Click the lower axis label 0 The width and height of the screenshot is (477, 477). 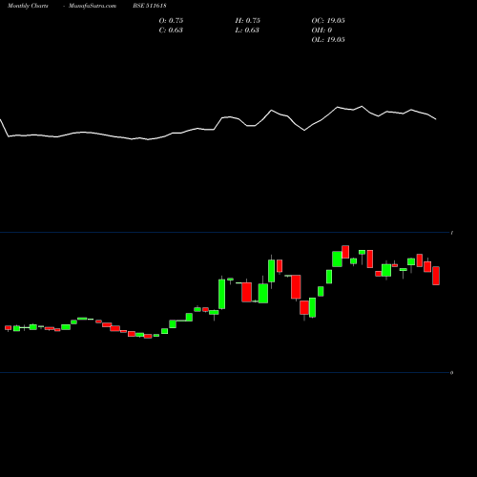pyautogui.click(x=451, y=373)
